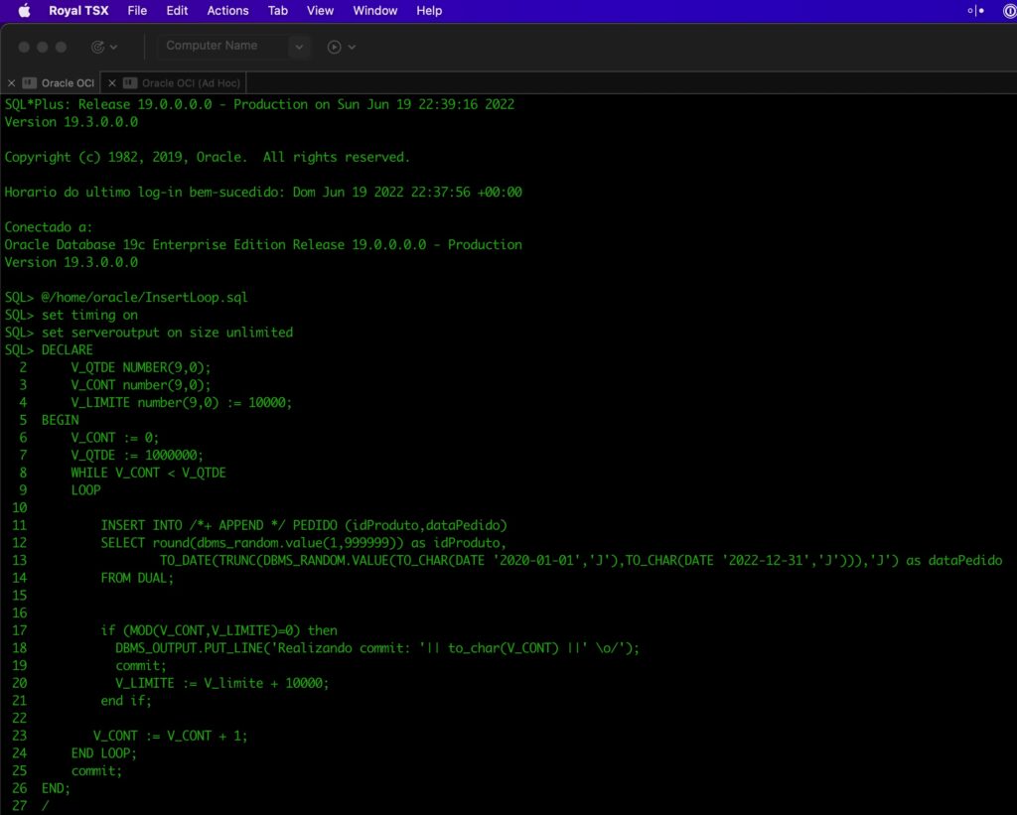Open the Window menu

[374, 11]
